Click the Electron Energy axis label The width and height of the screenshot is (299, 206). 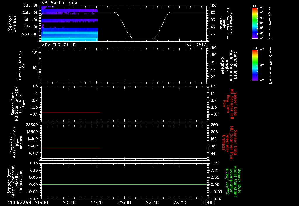pyautogui.click(x=21, y=65)
